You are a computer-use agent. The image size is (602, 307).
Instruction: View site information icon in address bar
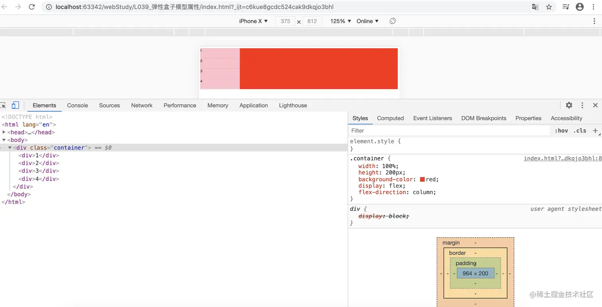click(49, 7)
